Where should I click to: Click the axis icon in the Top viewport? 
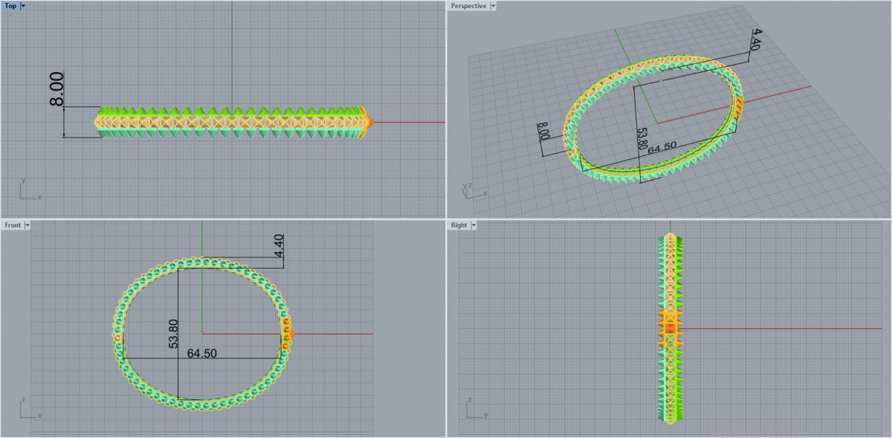30,190
